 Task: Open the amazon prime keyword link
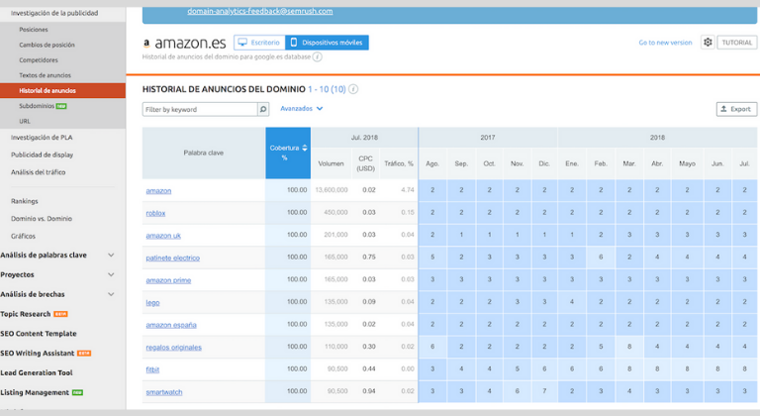click(x=168, y=280)
